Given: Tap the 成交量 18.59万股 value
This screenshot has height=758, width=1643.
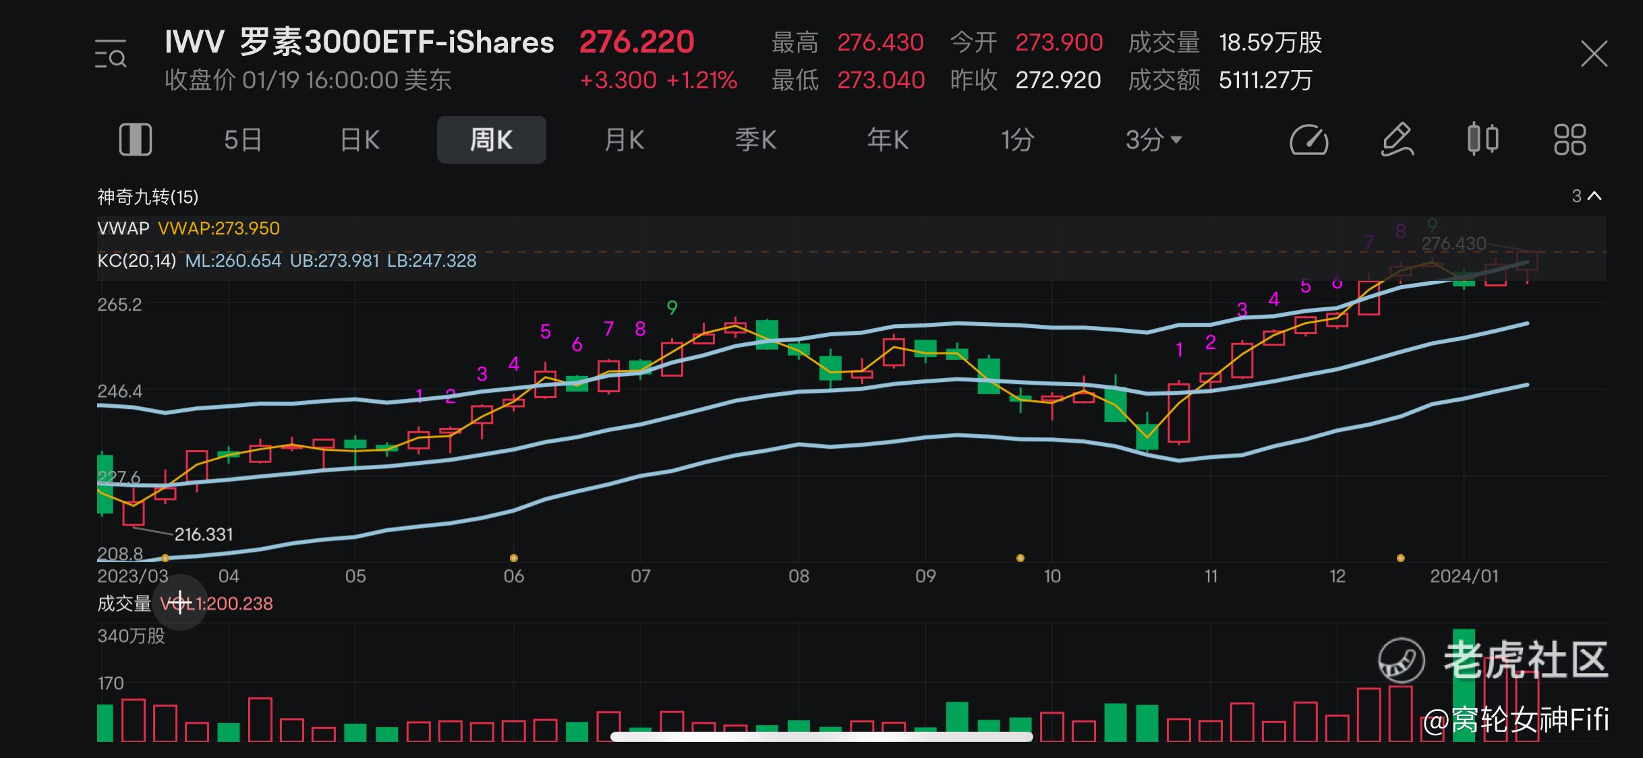Looking at the screenshot, I should click(1270, 42).
